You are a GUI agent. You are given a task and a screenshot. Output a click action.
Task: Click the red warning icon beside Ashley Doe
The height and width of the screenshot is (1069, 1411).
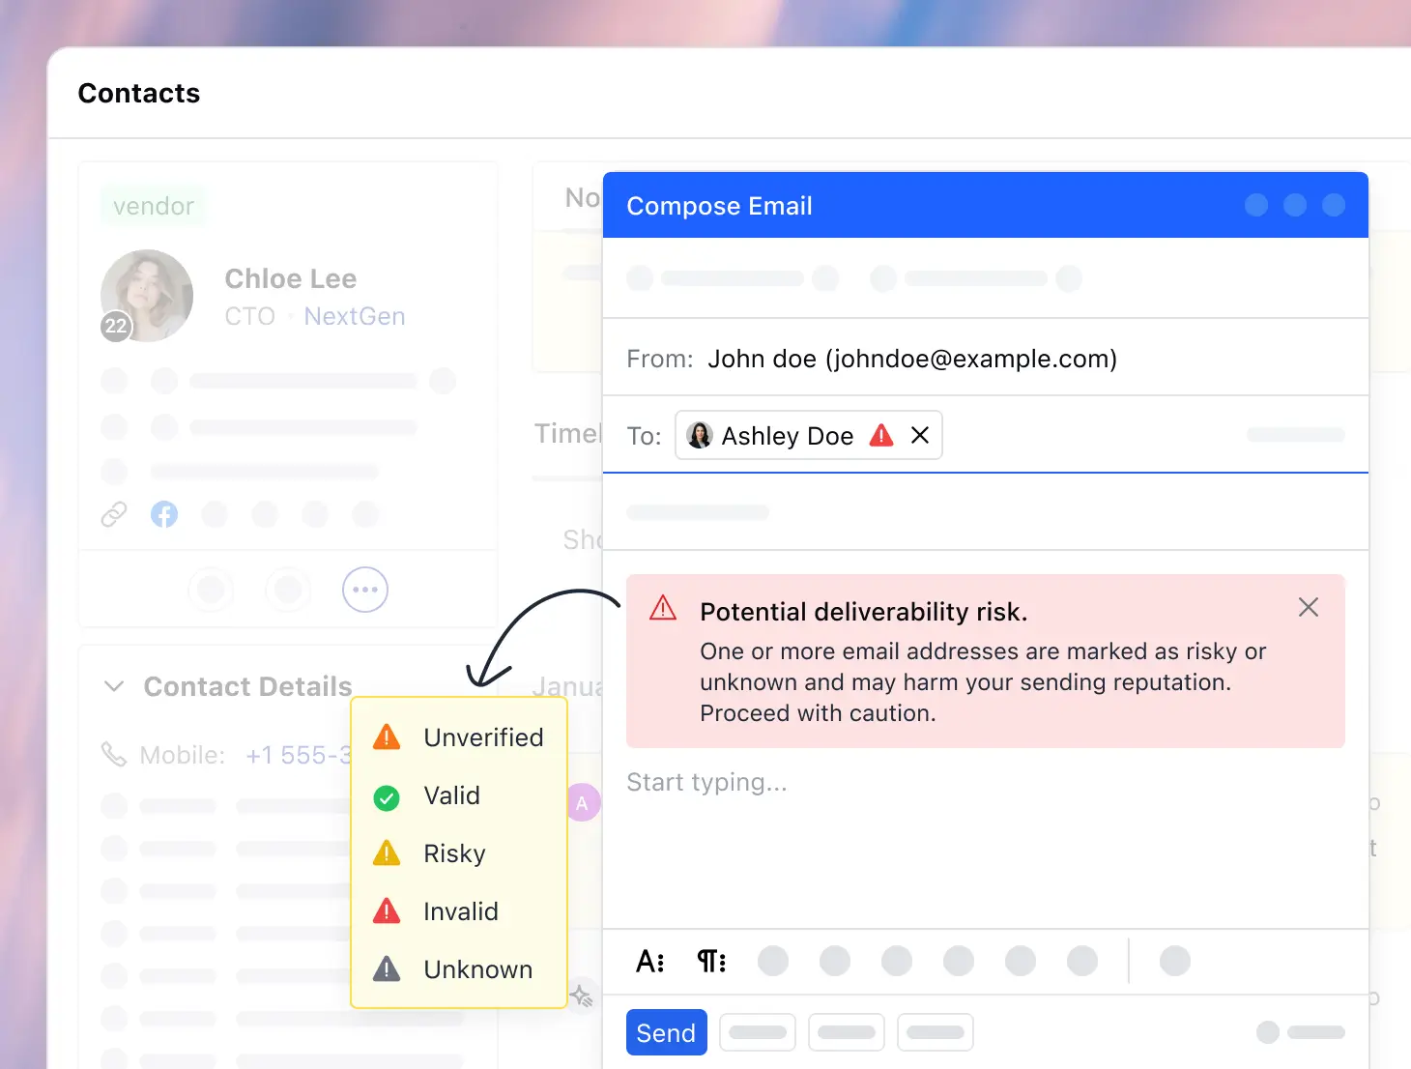tap(881, 435)
